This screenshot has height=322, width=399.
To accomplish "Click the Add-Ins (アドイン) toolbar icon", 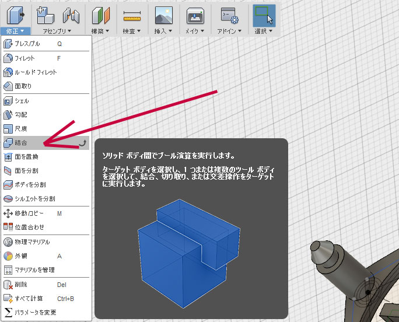I will tap(227, 16).
